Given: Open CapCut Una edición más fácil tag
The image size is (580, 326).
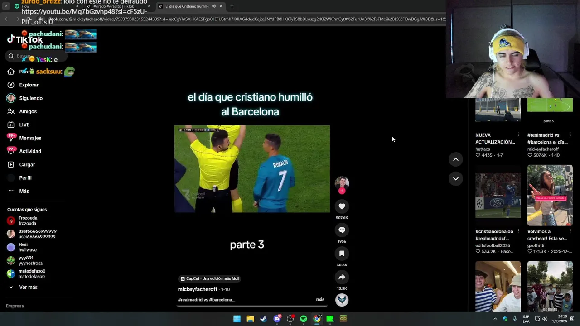Looking at the screenshot, I should click(x=210, y=278).
